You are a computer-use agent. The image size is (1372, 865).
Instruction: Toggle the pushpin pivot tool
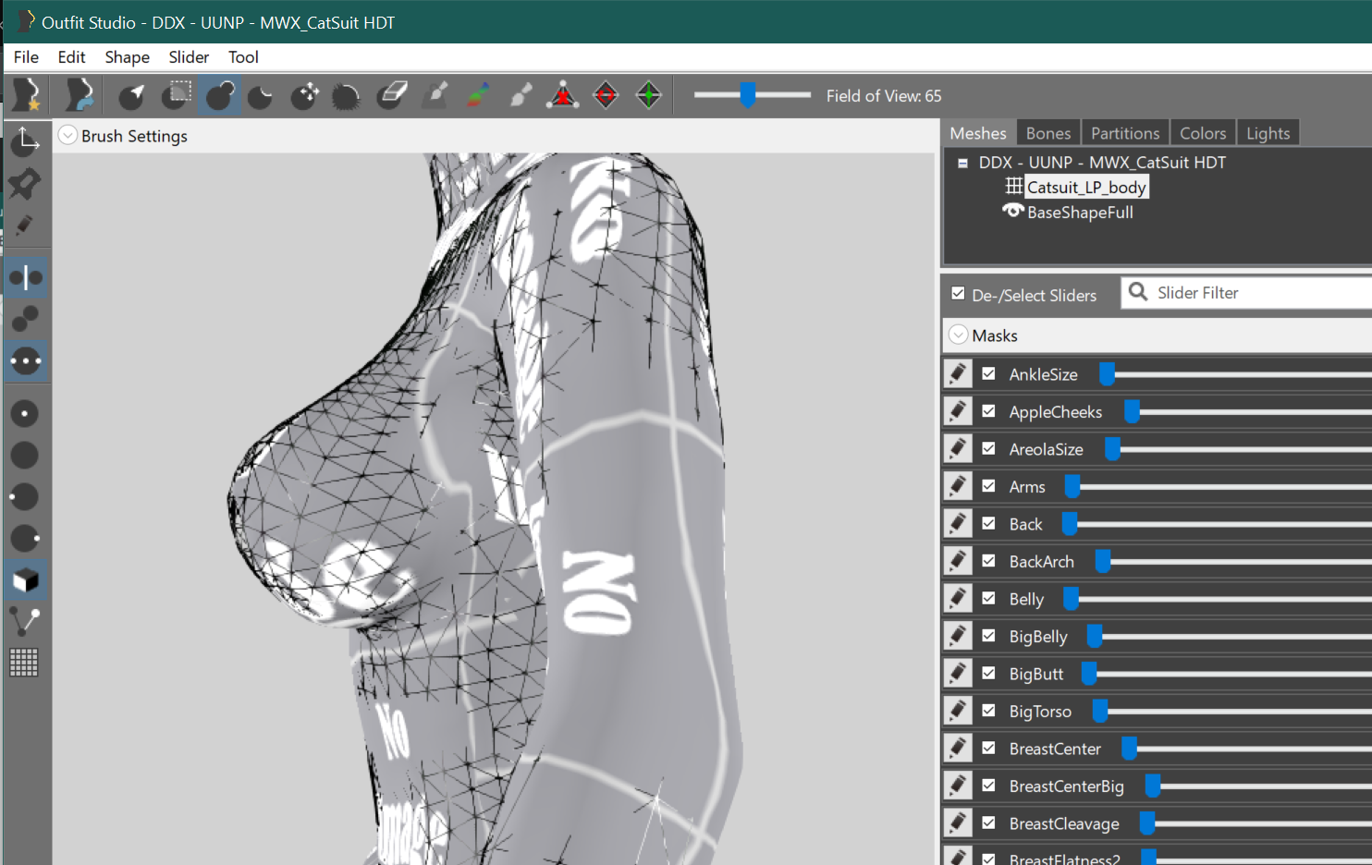point(25,183)
